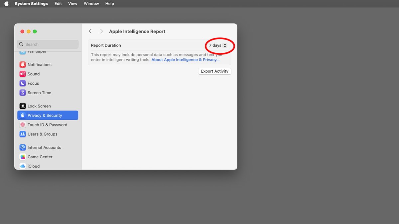This screenshot has width=399, height=224.
Task: Click the Privacy & Security label
Action: [x=45, y=115]
